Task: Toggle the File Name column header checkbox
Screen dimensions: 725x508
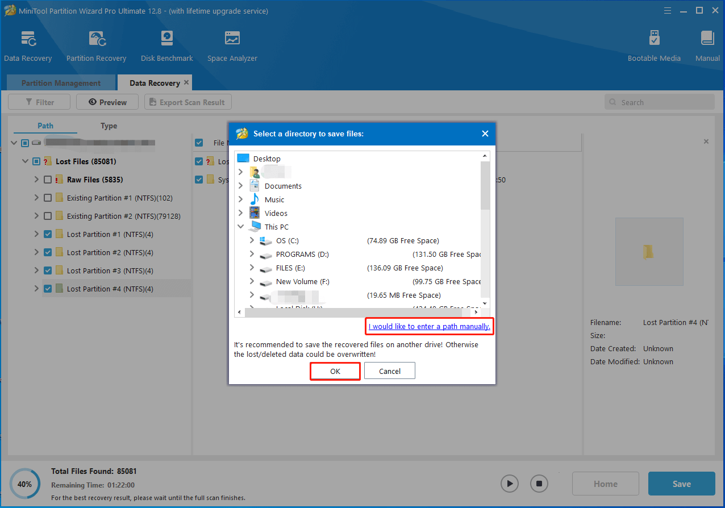Action: pos(199,143)
